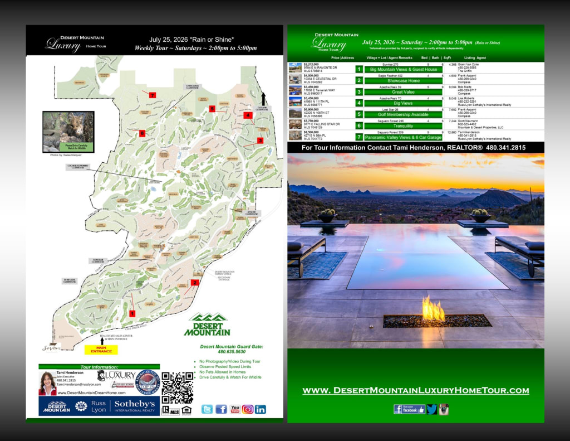Click red map marker 1
The height and width of the screenshot is (441, 570).
pos(132,313)
